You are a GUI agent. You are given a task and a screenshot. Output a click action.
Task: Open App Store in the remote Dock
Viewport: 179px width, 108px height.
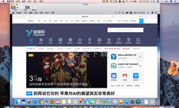126,102
